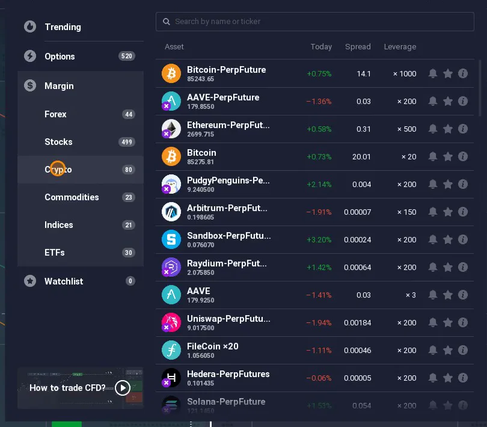
Task: Open info for Bitcoin-PerpFuture
Action: point(463,73)
